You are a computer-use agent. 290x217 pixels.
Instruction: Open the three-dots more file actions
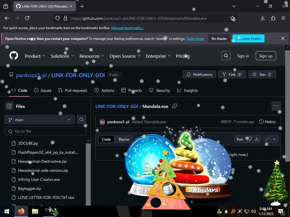coord(276,106)
